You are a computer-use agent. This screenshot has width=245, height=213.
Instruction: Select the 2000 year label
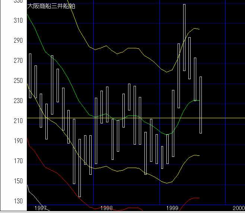tap(238, 209)
